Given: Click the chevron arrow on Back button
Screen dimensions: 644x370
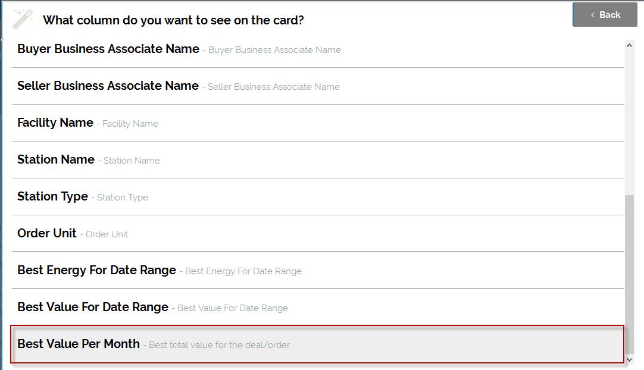Looking at the screenshot, I should click(592, 15).
